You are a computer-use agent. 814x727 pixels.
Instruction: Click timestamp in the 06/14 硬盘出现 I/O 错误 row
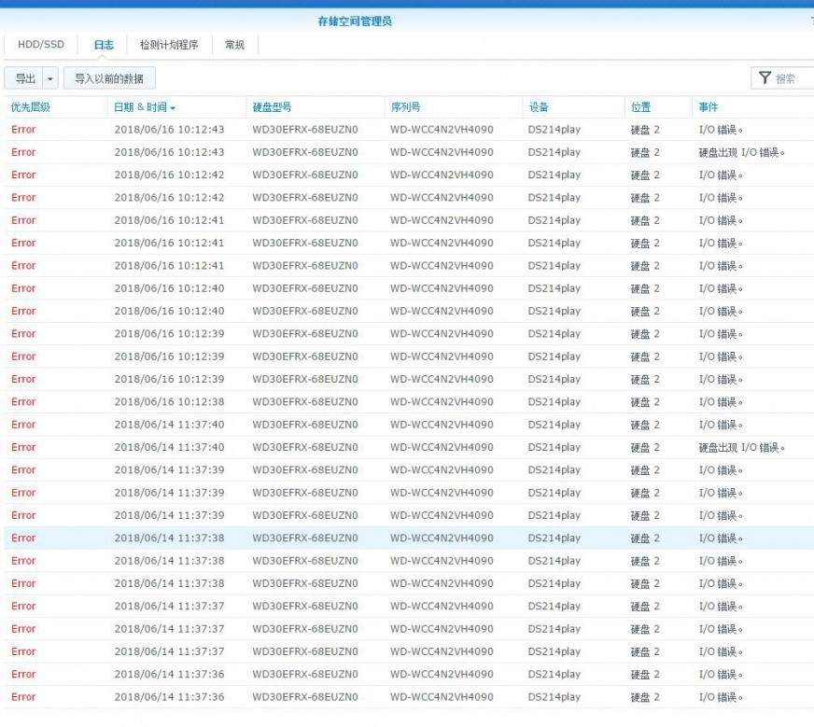point(169,447)
